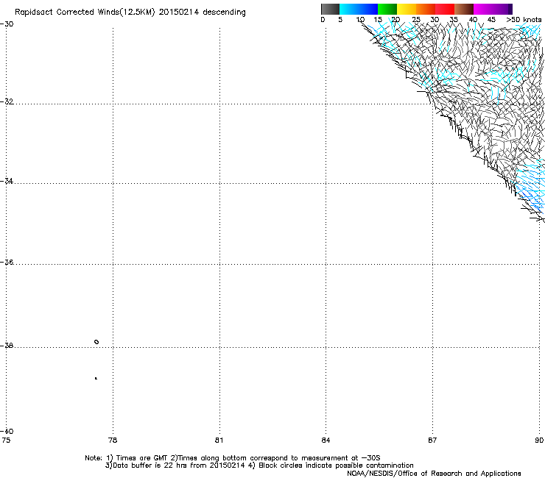Pick the orange 25-30 knots legend band
The image size is (545, 478).
(x=426, y=9)
